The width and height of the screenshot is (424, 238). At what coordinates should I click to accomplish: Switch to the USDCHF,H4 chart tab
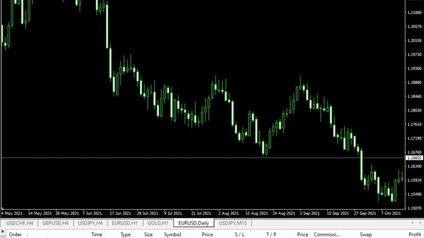tap(20, 223)
